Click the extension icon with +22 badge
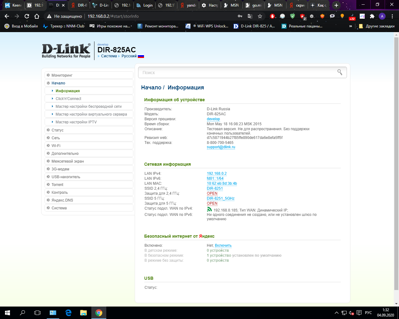 coord(352,17)
